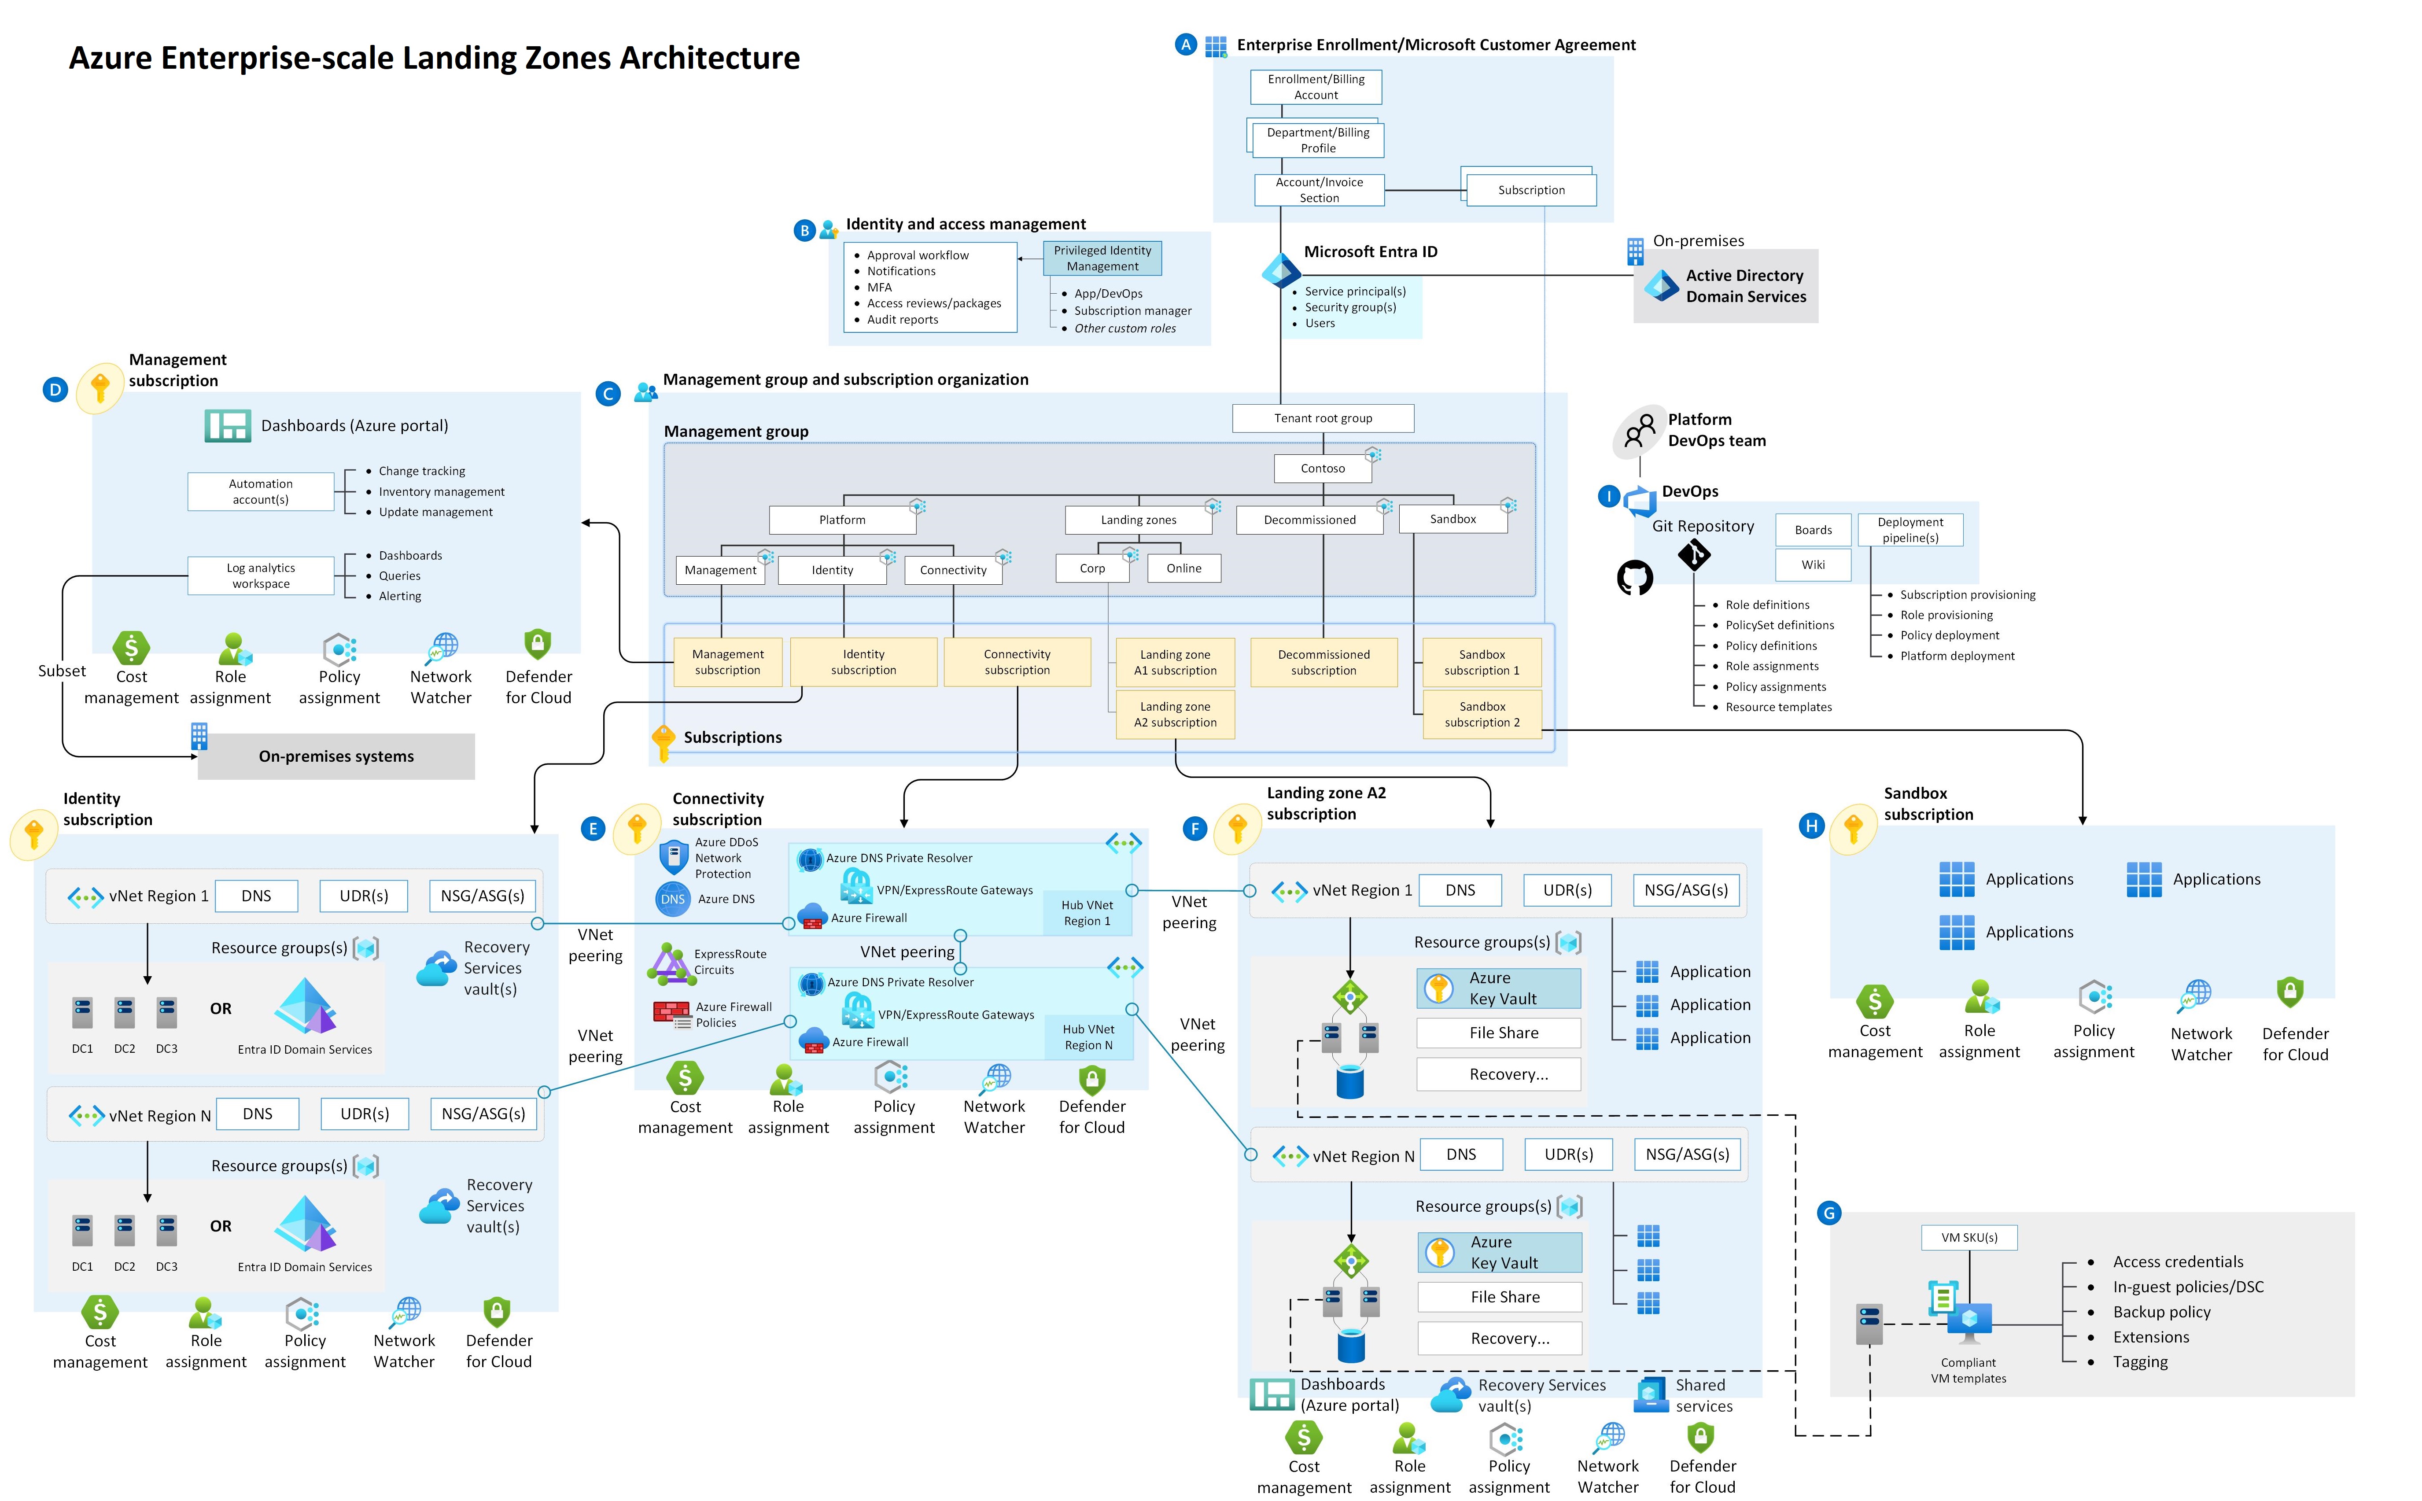This screenshot has height=1501, width=2422.
Task: Click the Account/Invoice Section box
Action: click(1319, 190)
